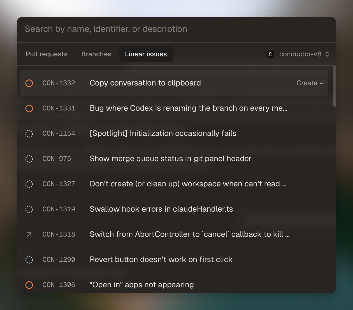353x310 pixels.
Task: Select the Linear issues tab
Action: pyautogui.click(x=146, y=54)
